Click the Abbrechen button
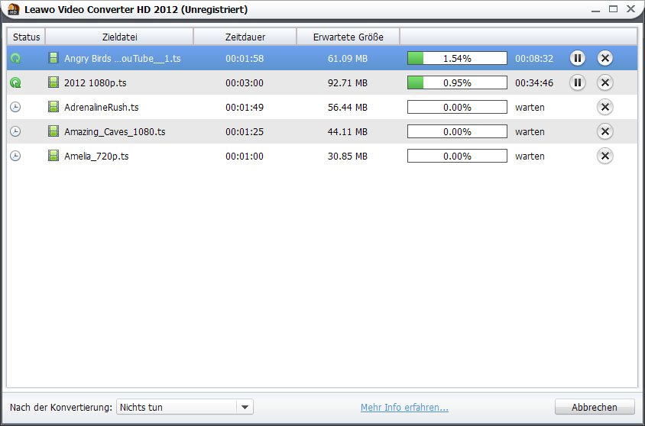This screenshot has width=645, height=426. [x=595, y=407]
